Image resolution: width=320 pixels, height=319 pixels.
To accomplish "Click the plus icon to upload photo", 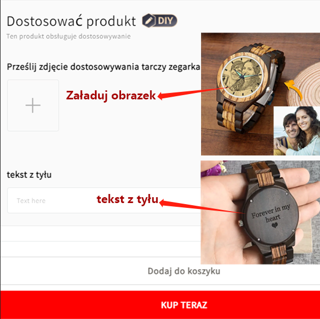I will [33, 105].
